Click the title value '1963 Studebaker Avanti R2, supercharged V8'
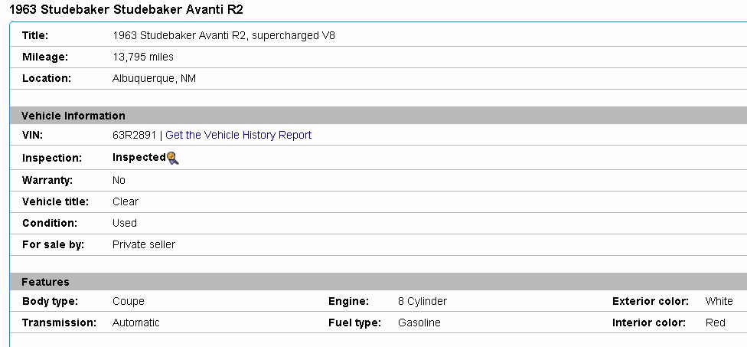The image size is (747, 347). 223,35
